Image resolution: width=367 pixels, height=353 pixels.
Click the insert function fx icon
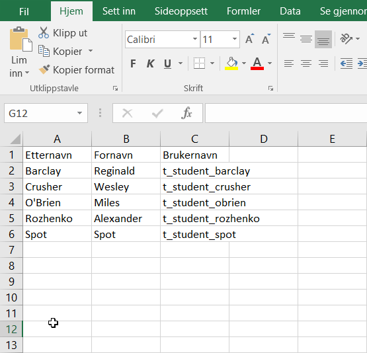click(x=186, y=113)
